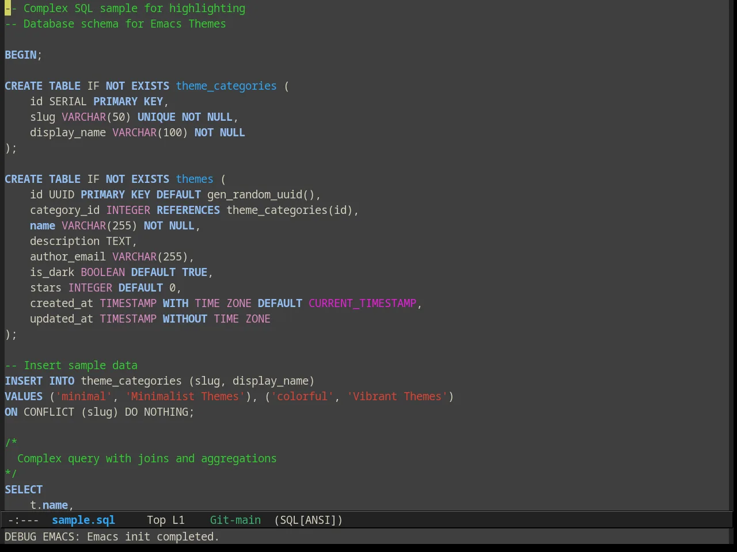Click VARCHAR(100) on the display_name line
Image resolution: width=737 pixels, height=552 pixels.
coord(150,132)
